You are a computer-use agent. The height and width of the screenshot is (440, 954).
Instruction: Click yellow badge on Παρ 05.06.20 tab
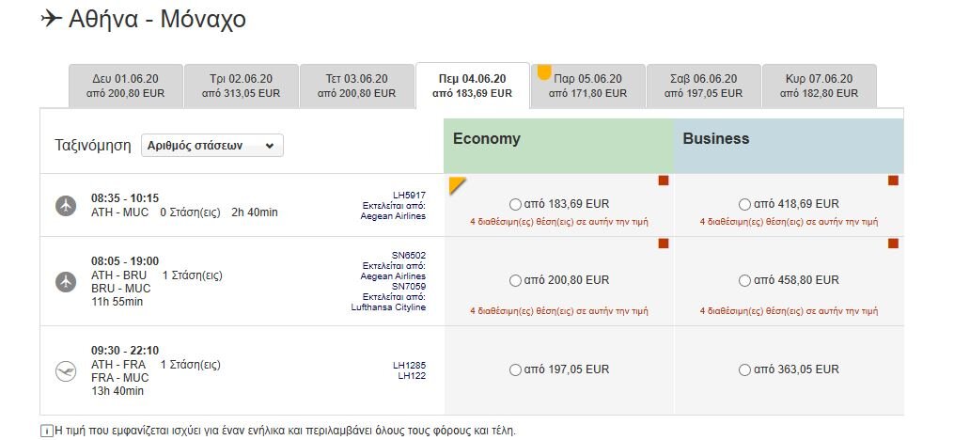[544, 72]
